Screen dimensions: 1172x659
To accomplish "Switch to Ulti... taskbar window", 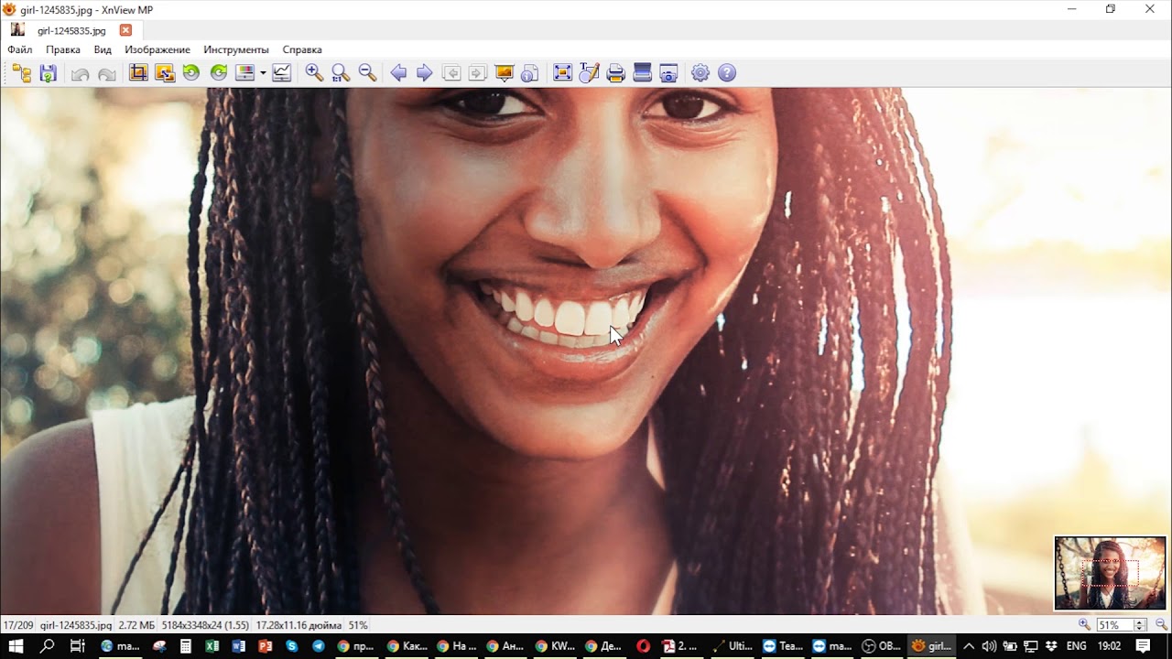I will pyautogui.click(x=732, y=645).
